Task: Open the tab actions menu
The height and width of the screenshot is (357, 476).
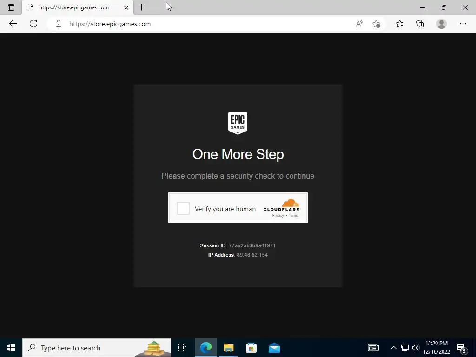Action: (x=11, y=7)
